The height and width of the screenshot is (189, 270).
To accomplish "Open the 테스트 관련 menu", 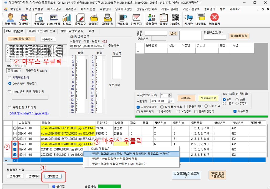I will point(88,9).
